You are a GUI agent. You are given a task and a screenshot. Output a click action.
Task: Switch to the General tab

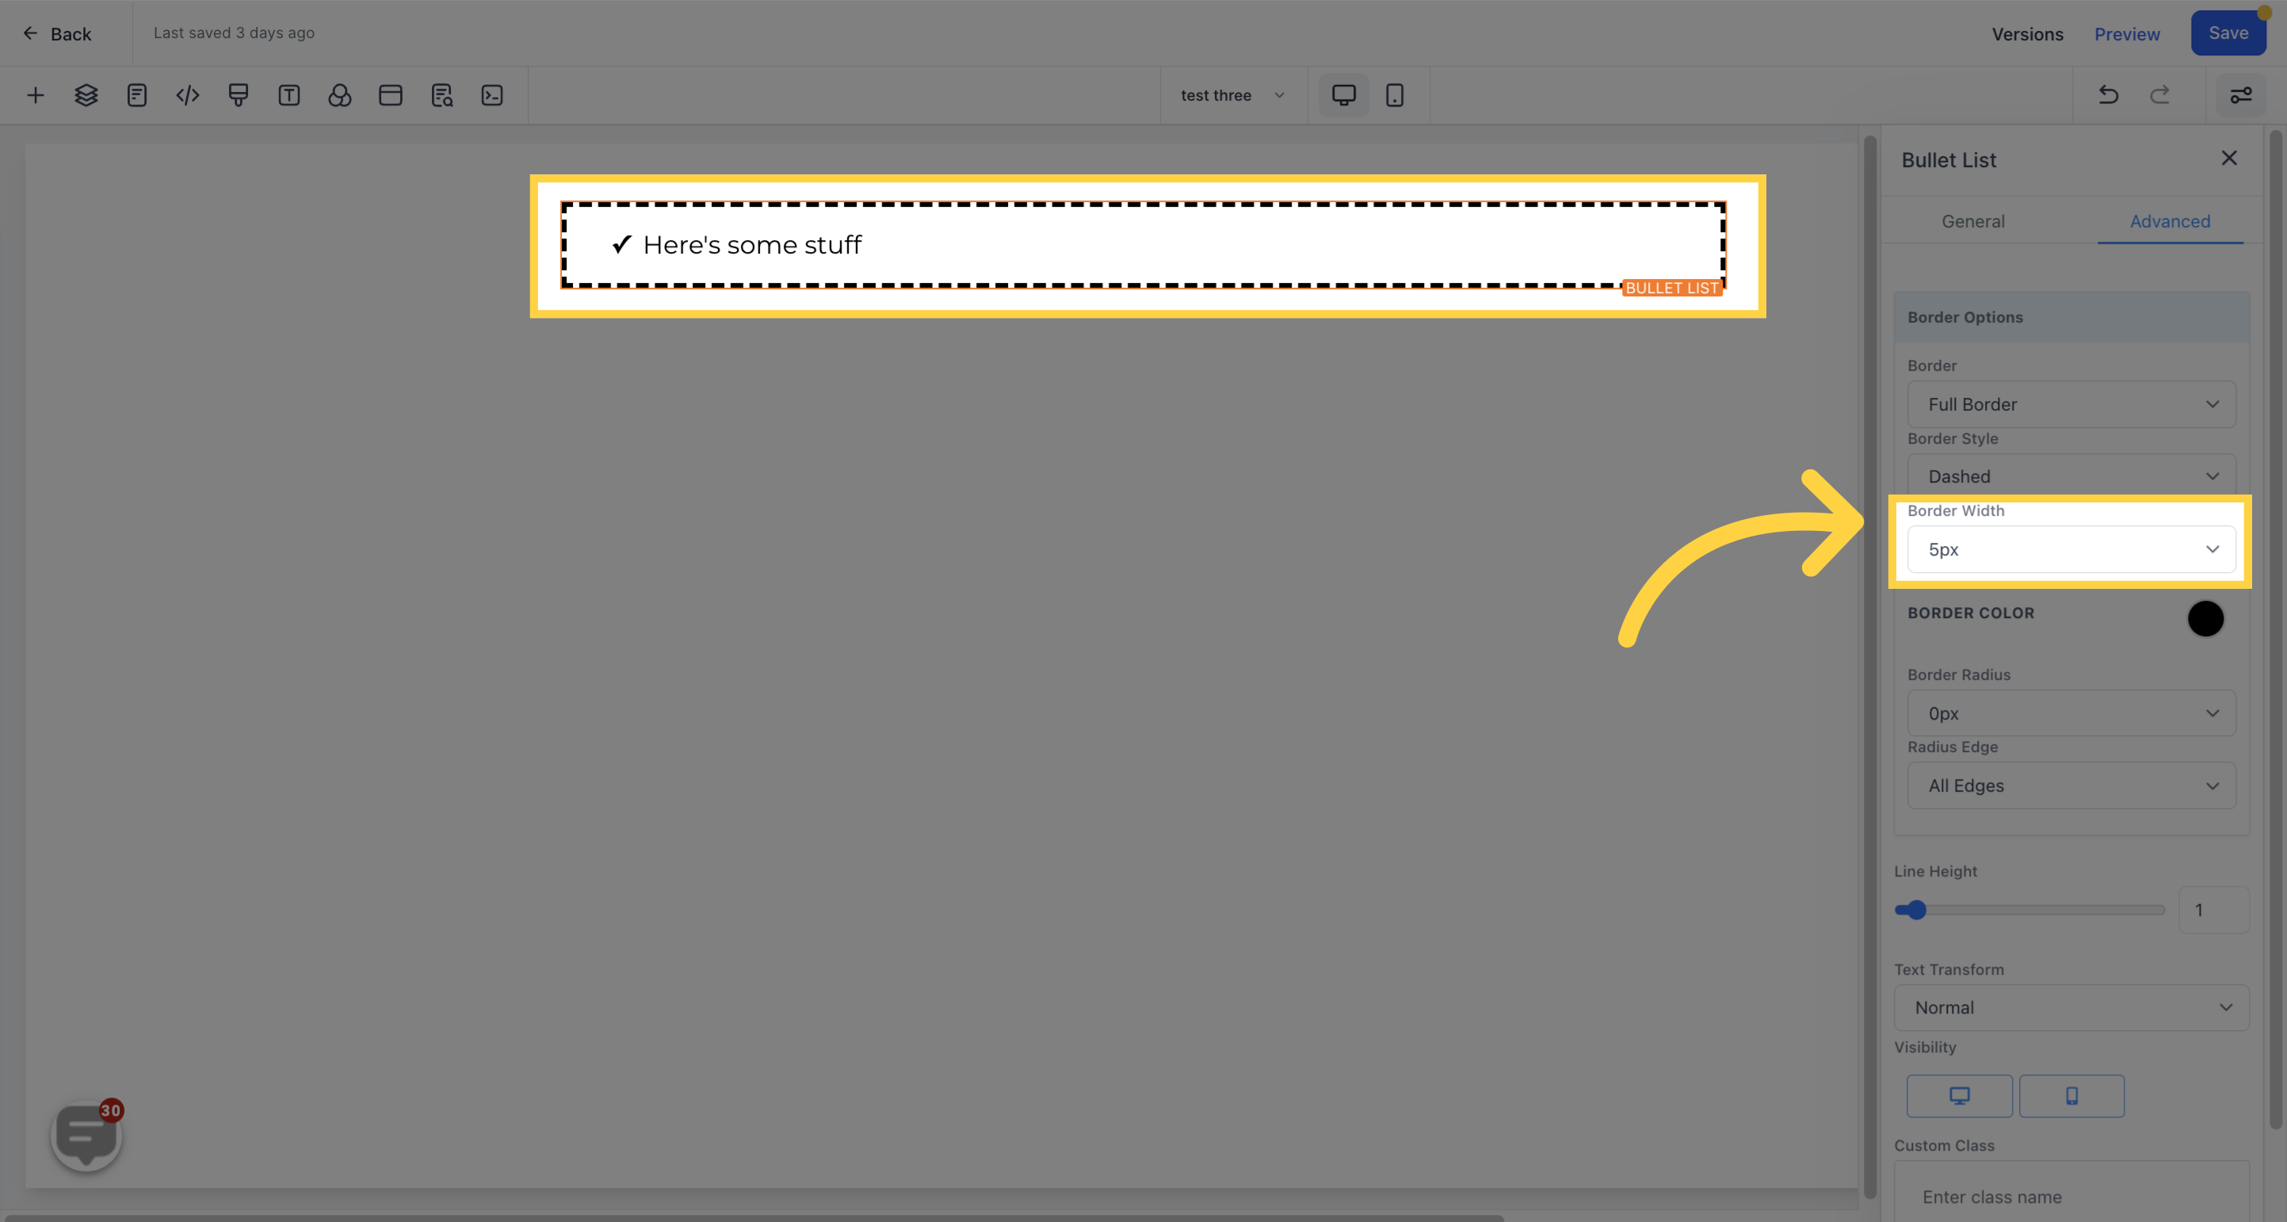(x=1974, y=221)
